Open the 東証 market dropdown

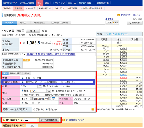coord(20,31)
